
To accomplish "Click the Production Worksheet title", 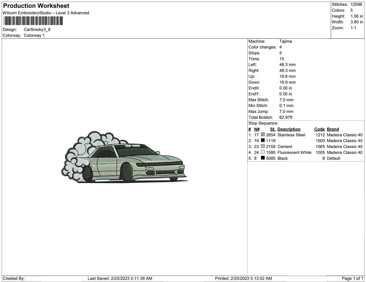I will (x=36, y=6).
